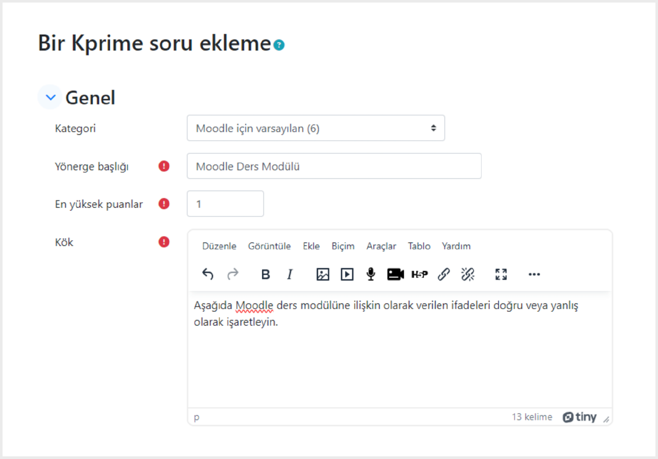Click the Kategori label
Viewport: 658px width, 459px height.
tap(75, 128)
